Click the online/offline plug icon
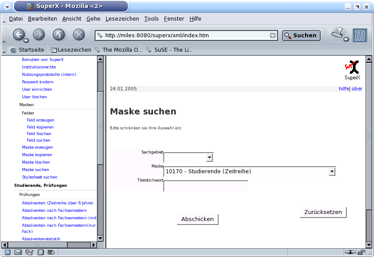 350,252
